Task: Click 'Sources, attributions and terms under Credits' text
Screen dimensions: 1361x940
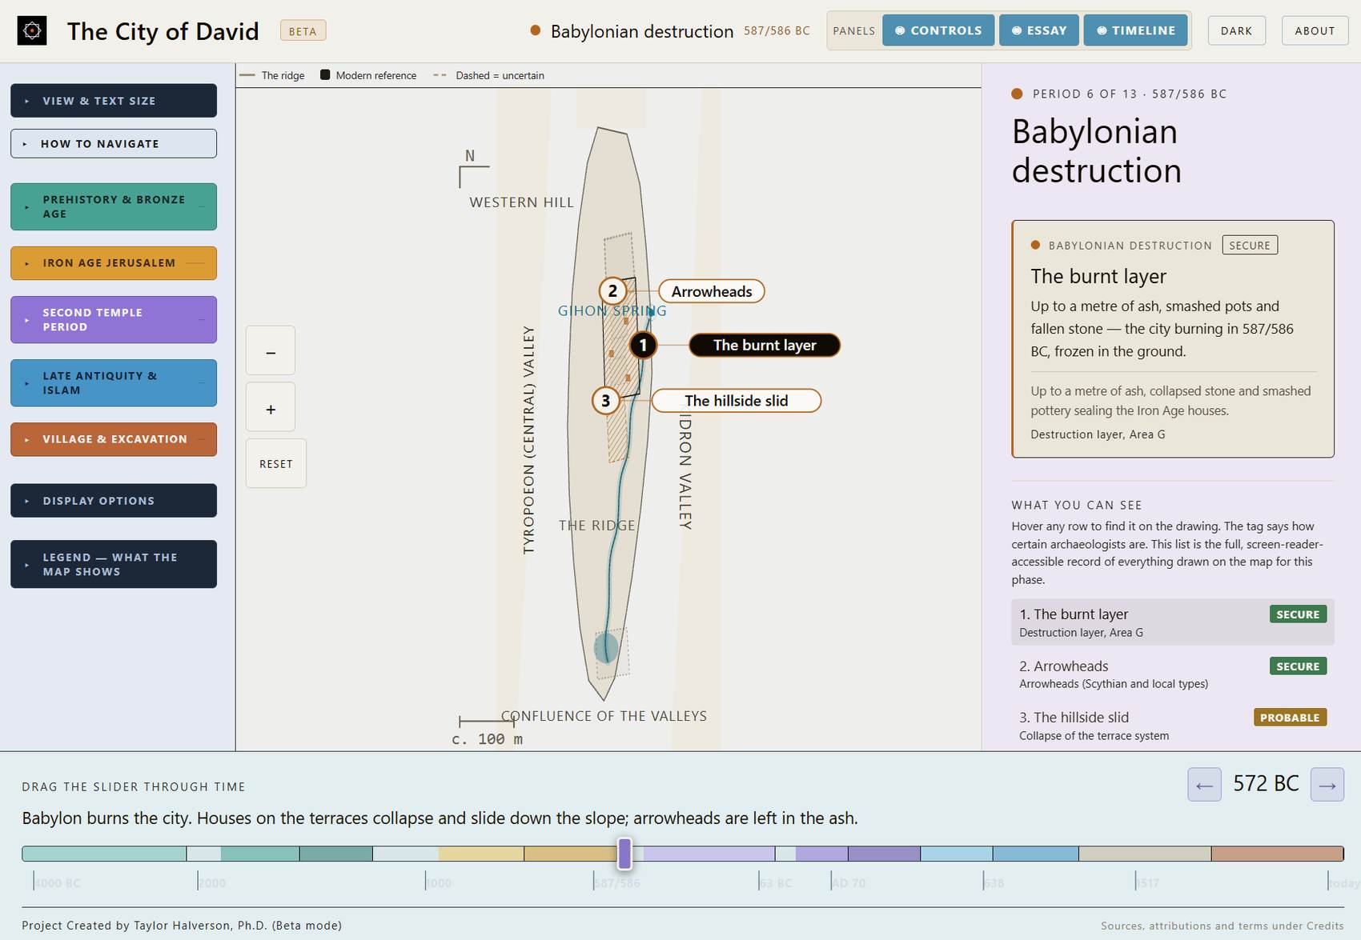Action: click(1222, 926)
